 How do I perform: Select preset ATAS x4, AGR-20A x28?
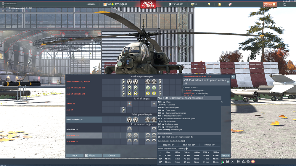coord(84,94)
